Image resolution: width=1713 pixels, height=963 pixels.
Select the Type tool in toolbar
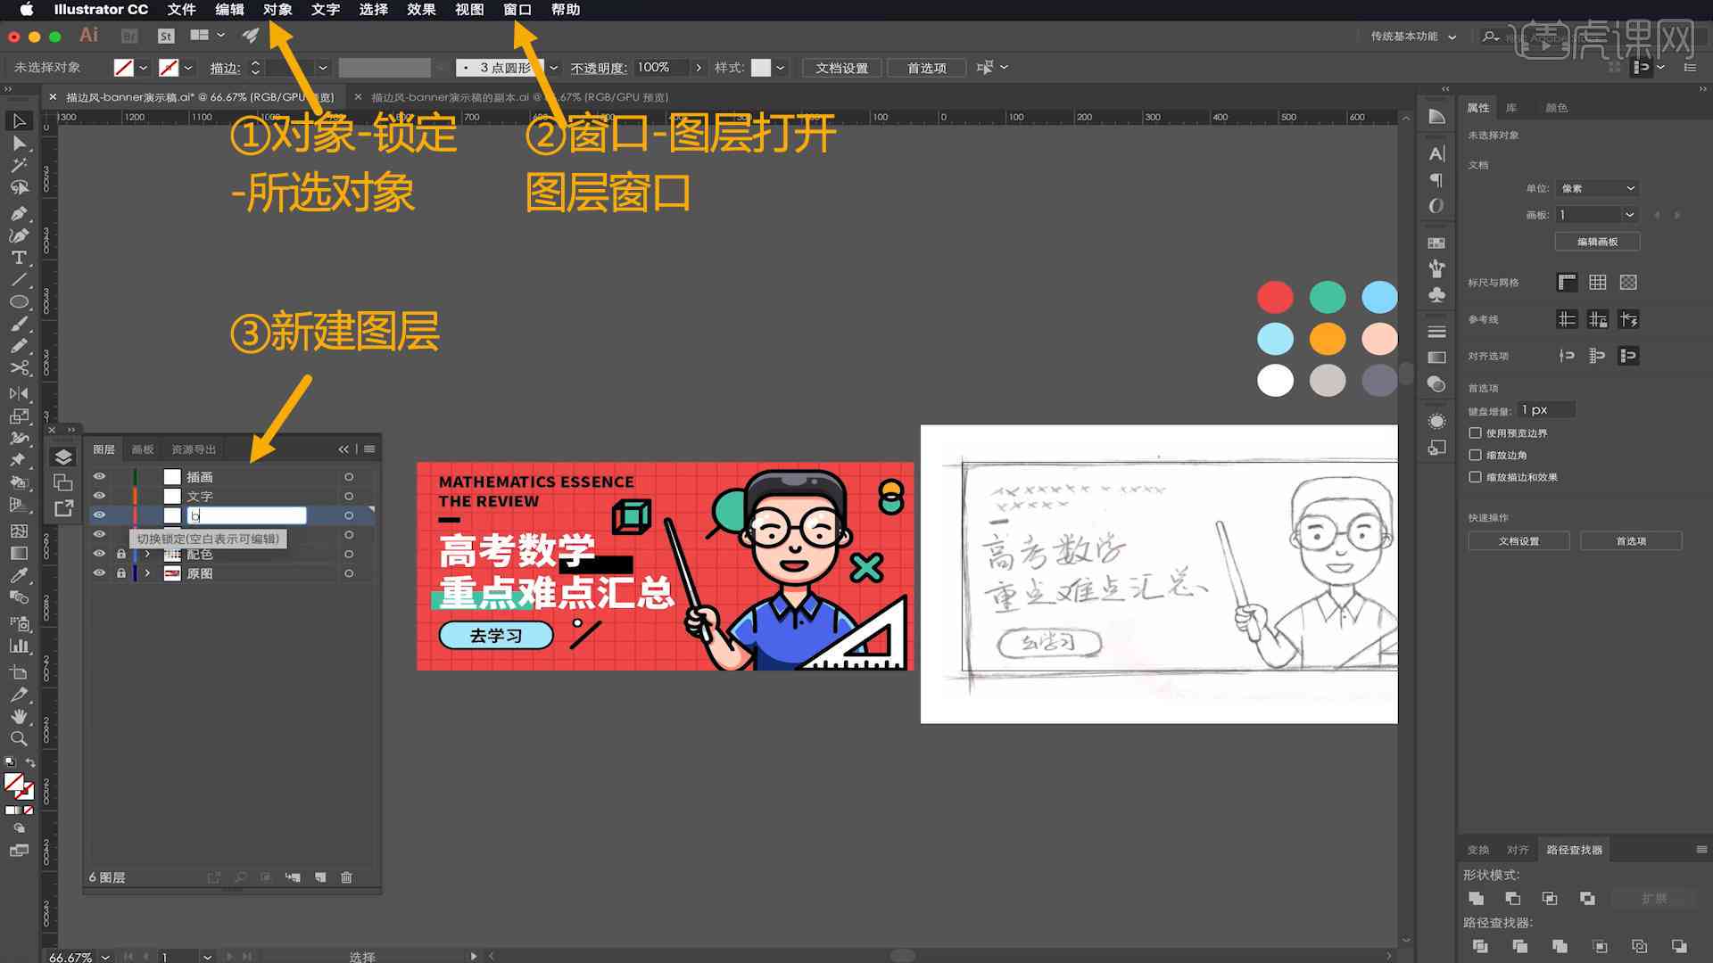(16, 256)
